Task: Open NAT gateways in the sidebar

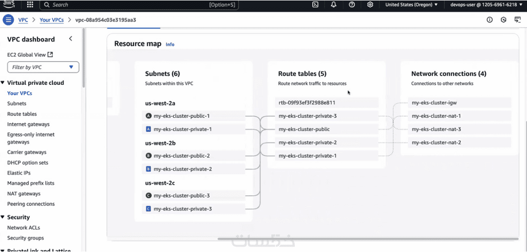Action: (24, 194)
